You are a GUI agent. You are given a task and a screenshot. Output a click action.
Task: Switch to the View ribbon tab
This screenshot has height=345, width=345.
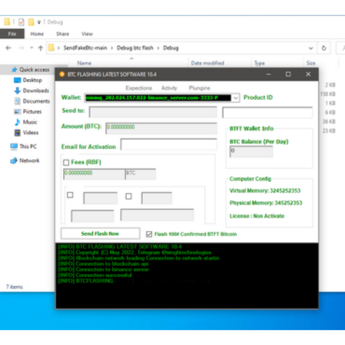pos(87,34)
